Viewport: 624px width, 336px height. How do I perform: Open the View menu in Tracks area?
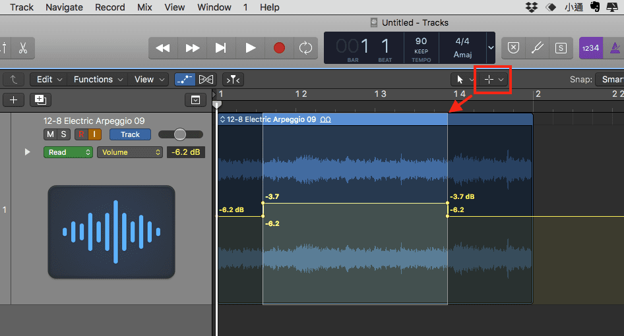click(149, 80)
